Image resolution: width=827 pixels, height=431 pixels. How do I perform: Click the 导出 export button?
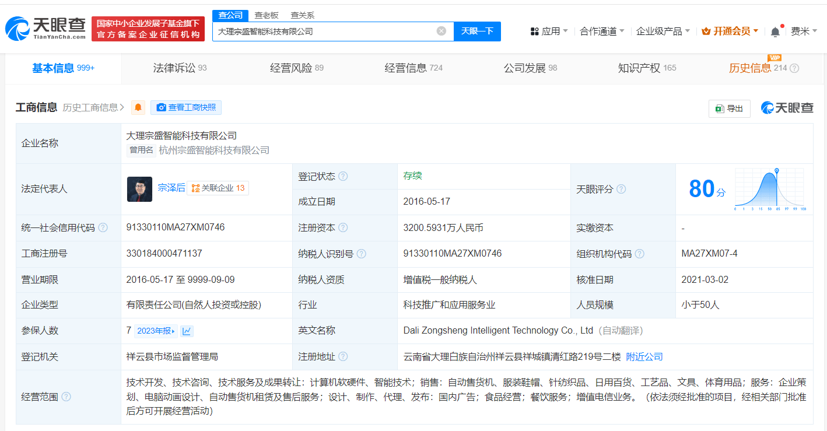pyautogui.click(x=729, y=108)
